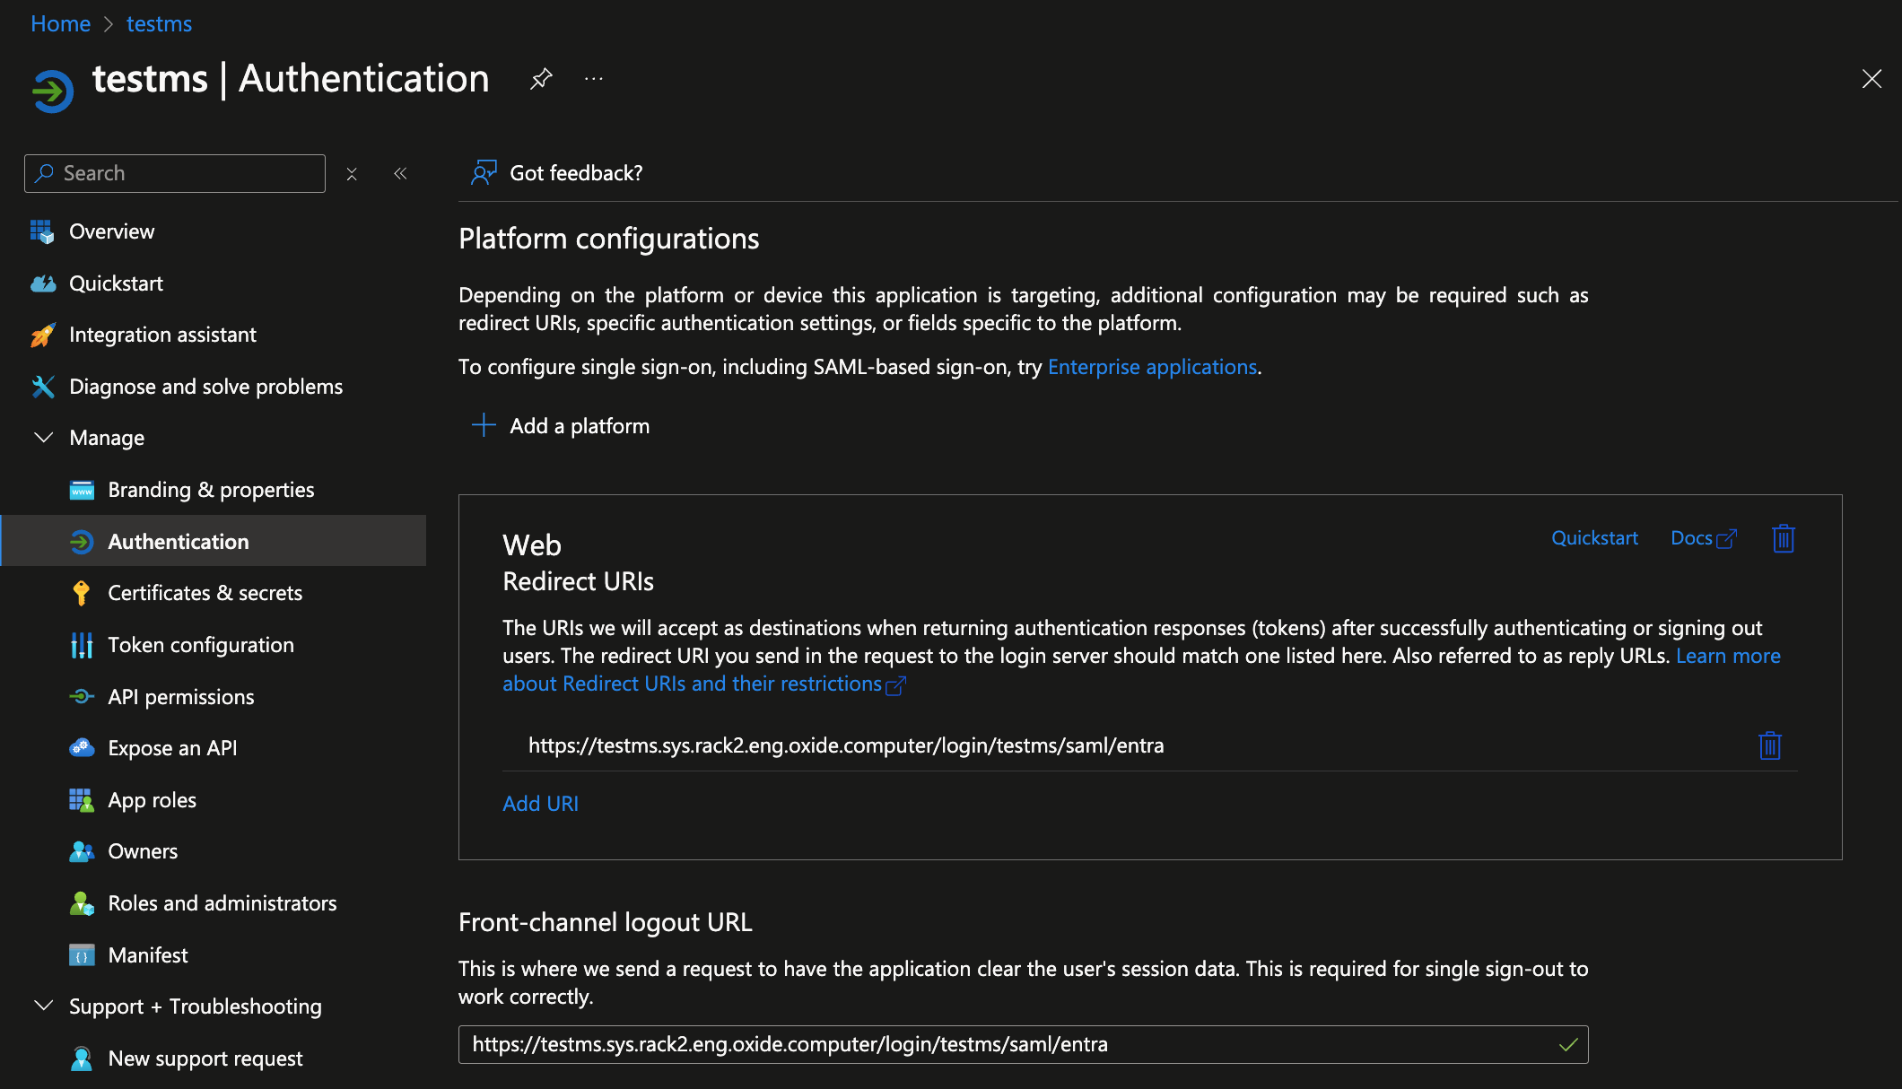Focus the sidebar Search field

click(x=175, y=173)
